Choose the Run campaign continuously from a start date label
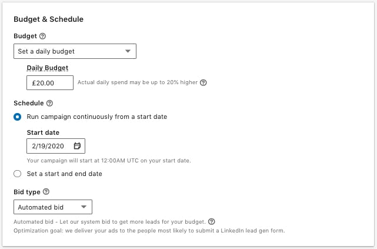 click(97, 117)
